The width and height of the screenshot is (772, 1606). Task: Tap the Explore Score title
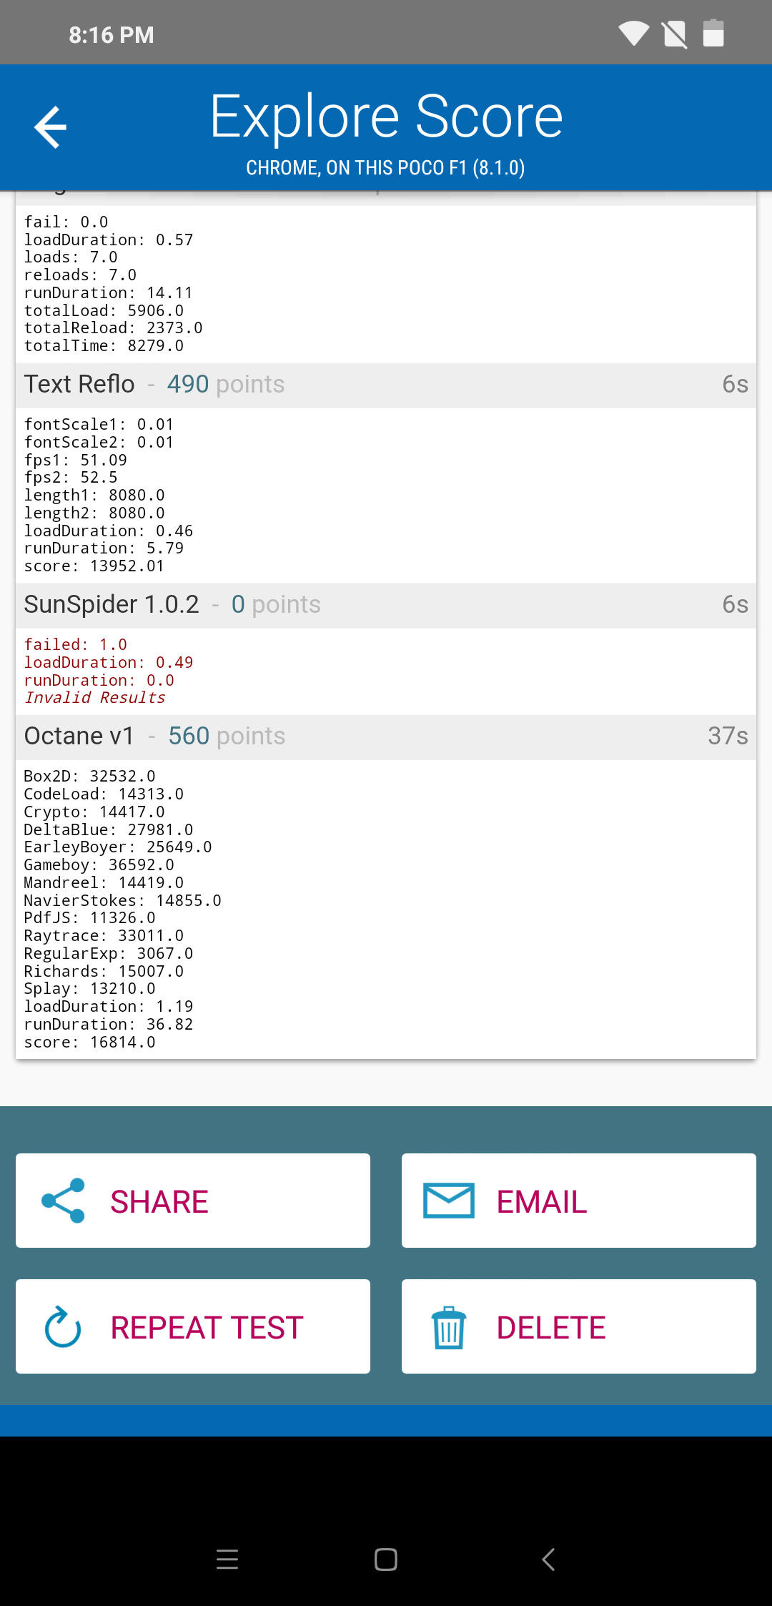click(386, 116)
